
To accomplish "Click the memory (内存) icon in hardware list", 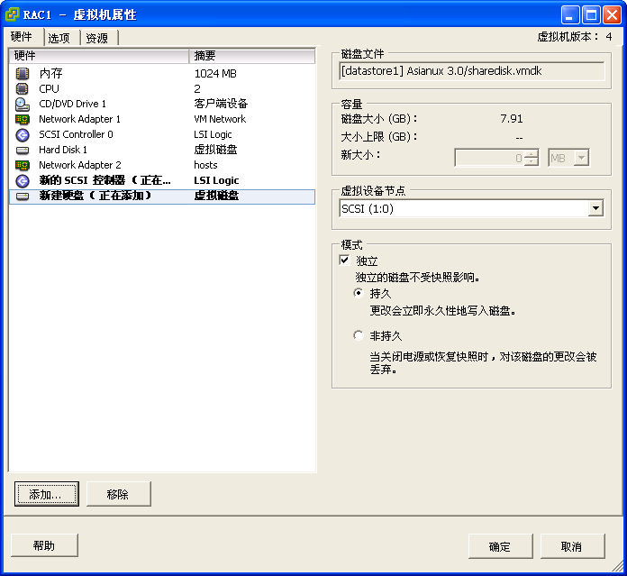I will [23, 73].
